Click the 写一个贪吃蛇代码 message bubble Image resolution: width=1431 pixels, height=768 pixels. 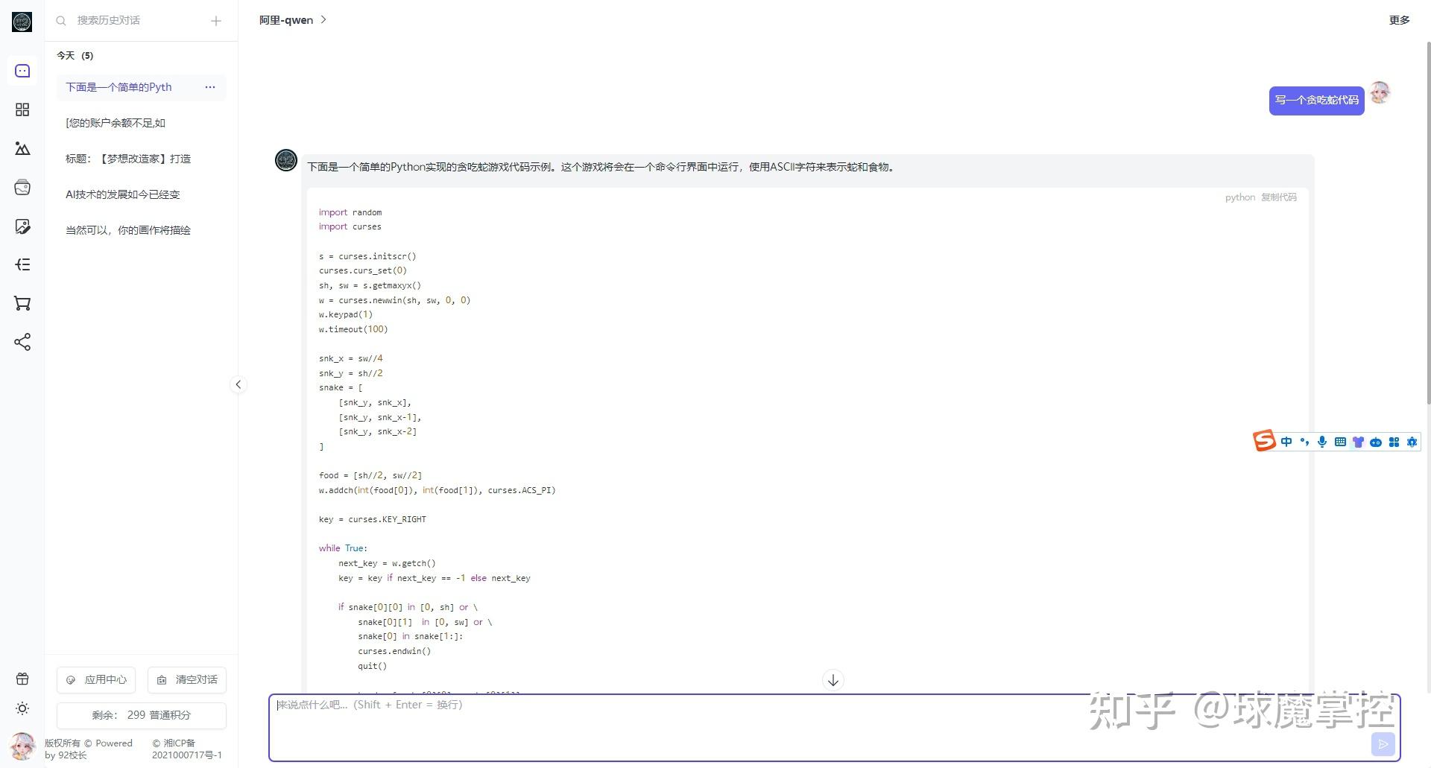tap(1317, 101)
